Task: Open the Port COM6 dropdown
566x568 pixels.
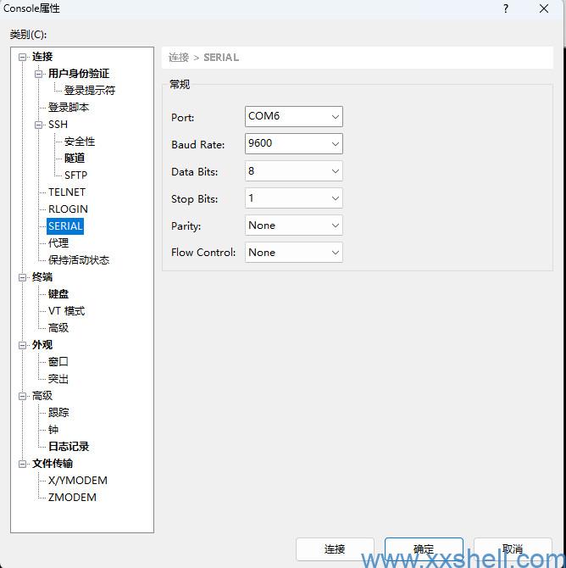Action: [x=293, y=117]
